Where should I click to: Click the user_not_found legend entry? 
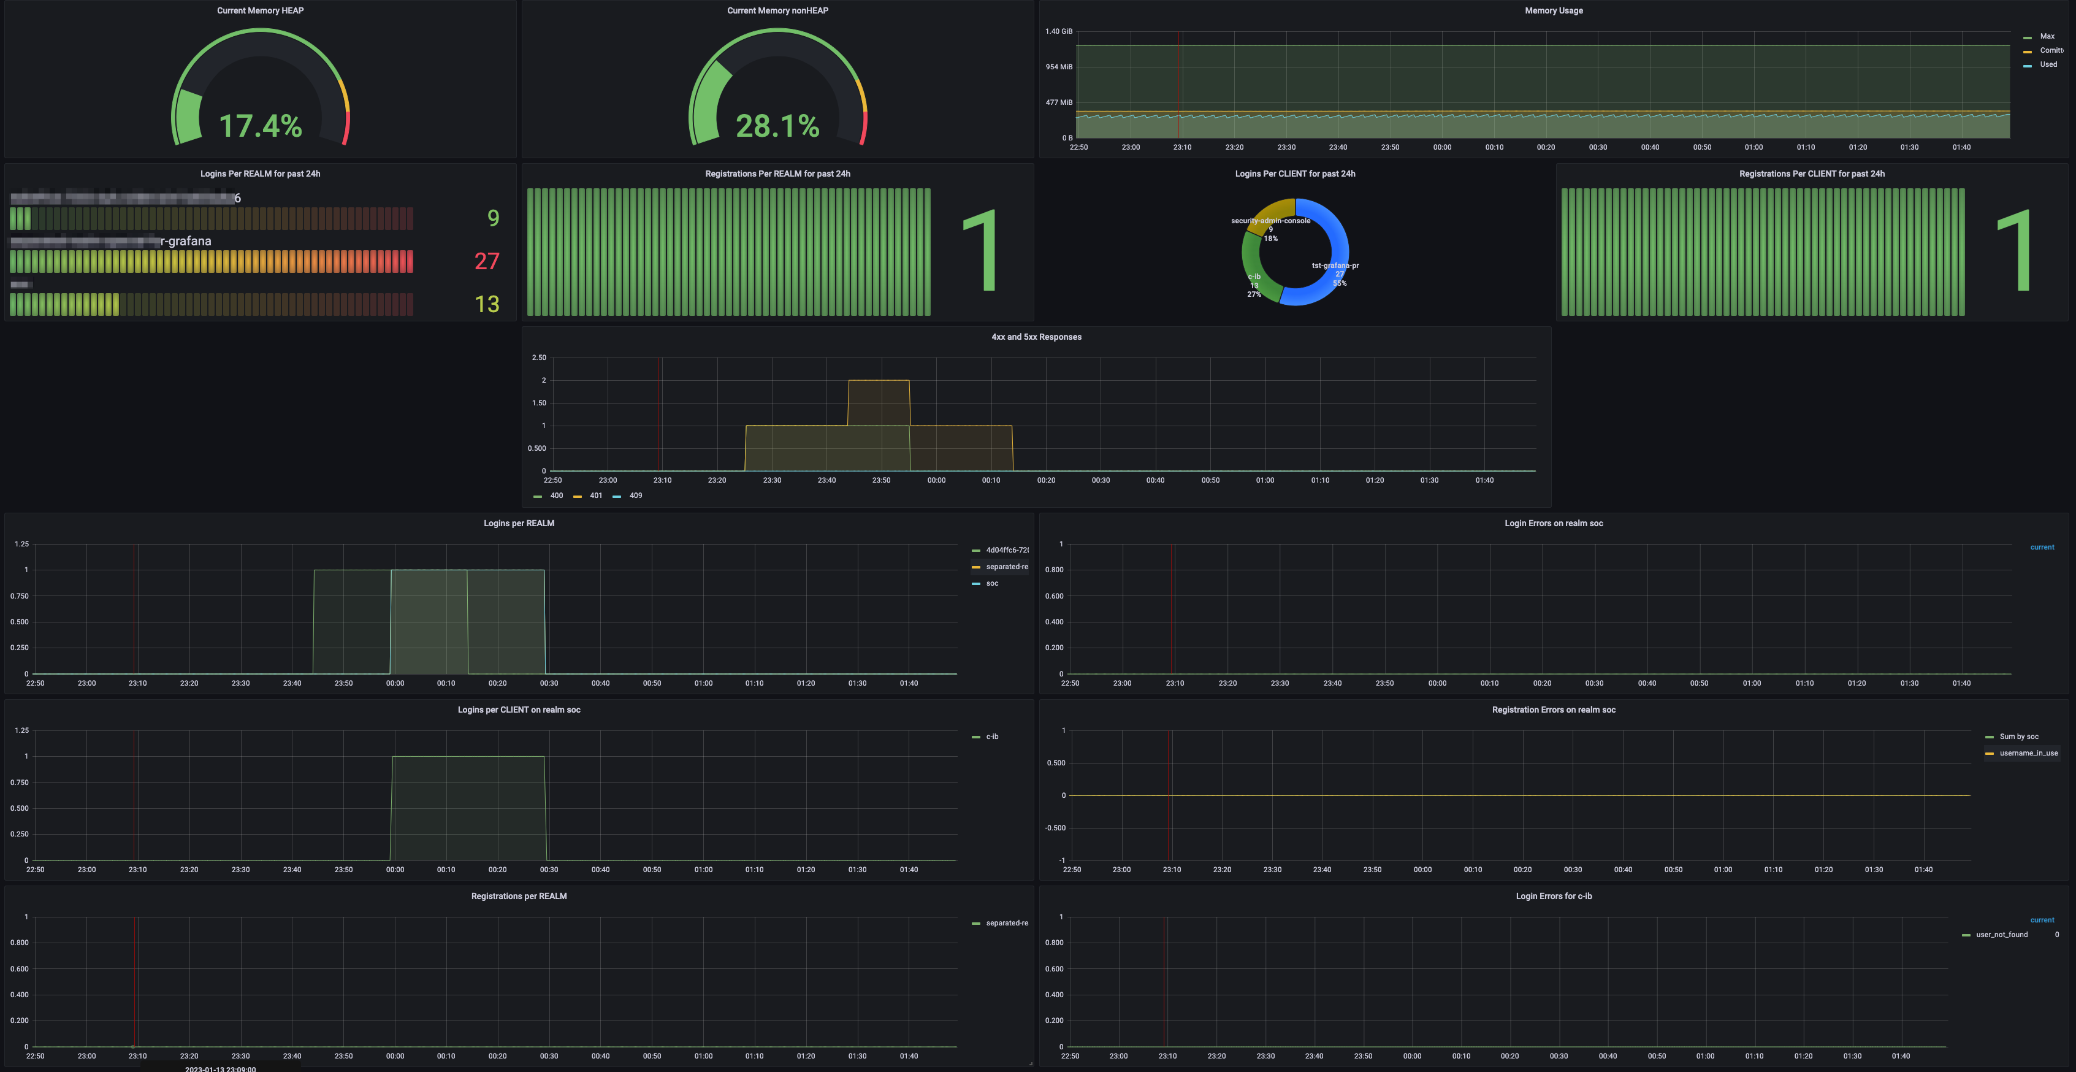tap(2001, 935)
